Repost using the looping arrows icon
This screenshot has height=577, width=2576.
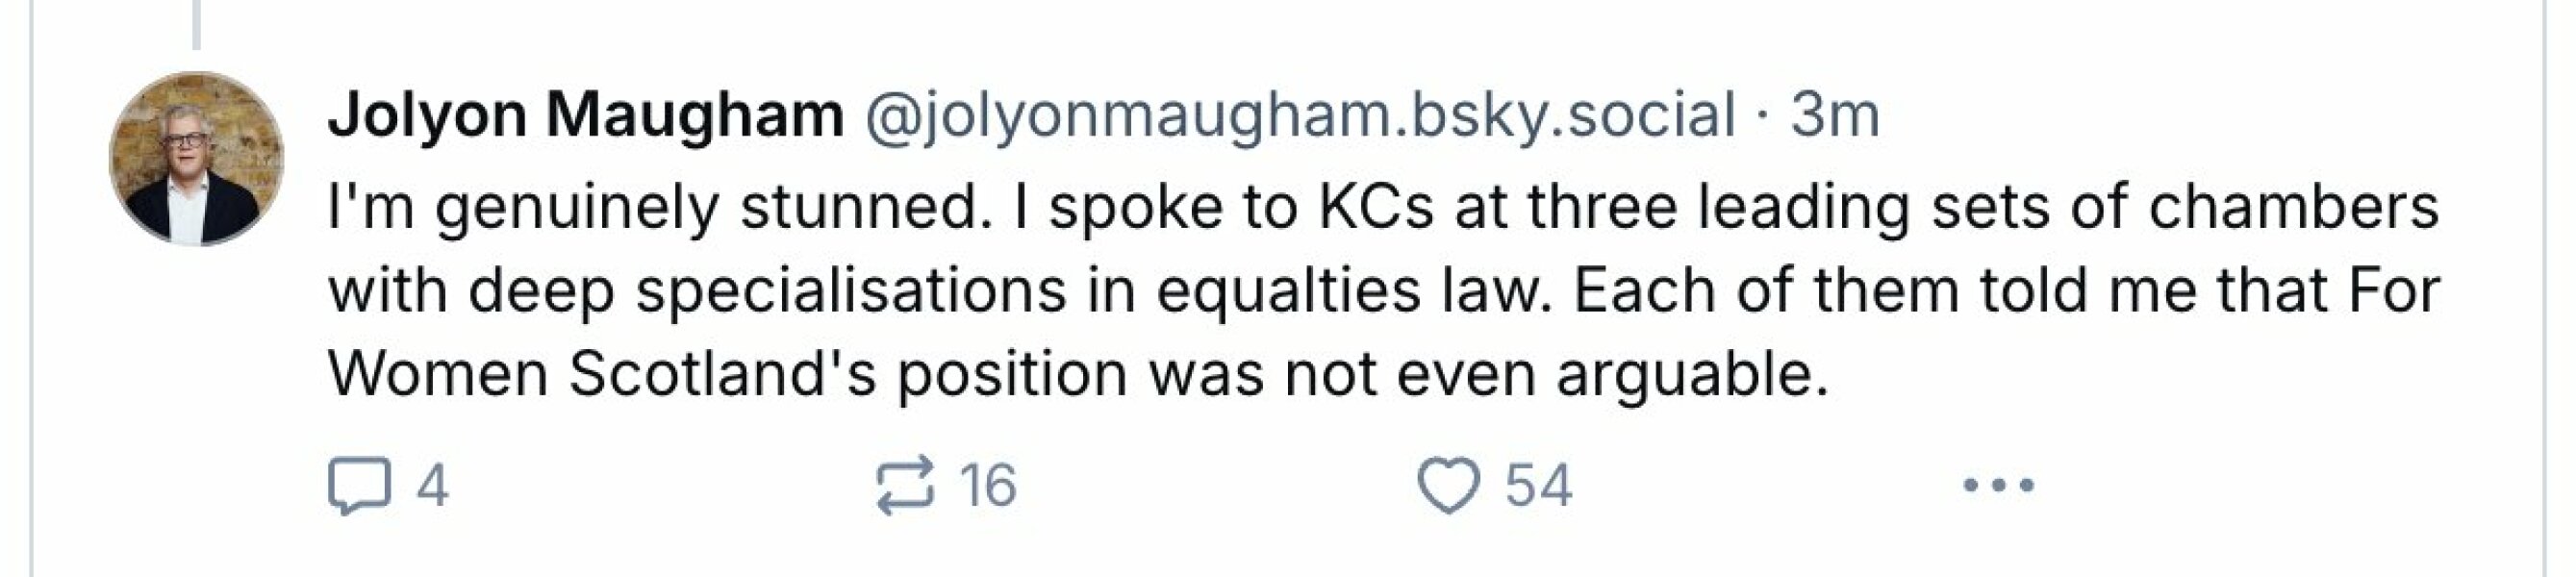pos(904,486)
